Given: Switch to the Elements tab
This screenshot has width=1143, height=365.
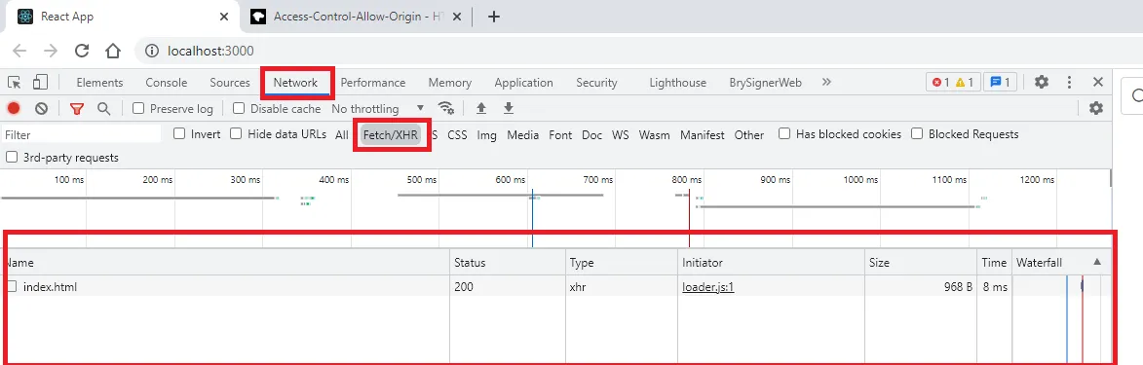Looking at the screenshot, I should (99, 83).
